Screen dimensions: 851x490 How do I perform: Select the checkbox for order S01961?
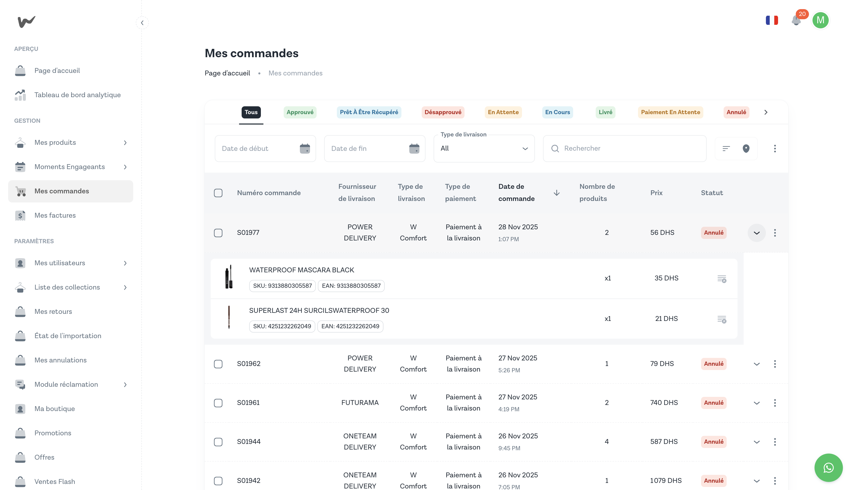pyautogui.click(x=218, y=403)
